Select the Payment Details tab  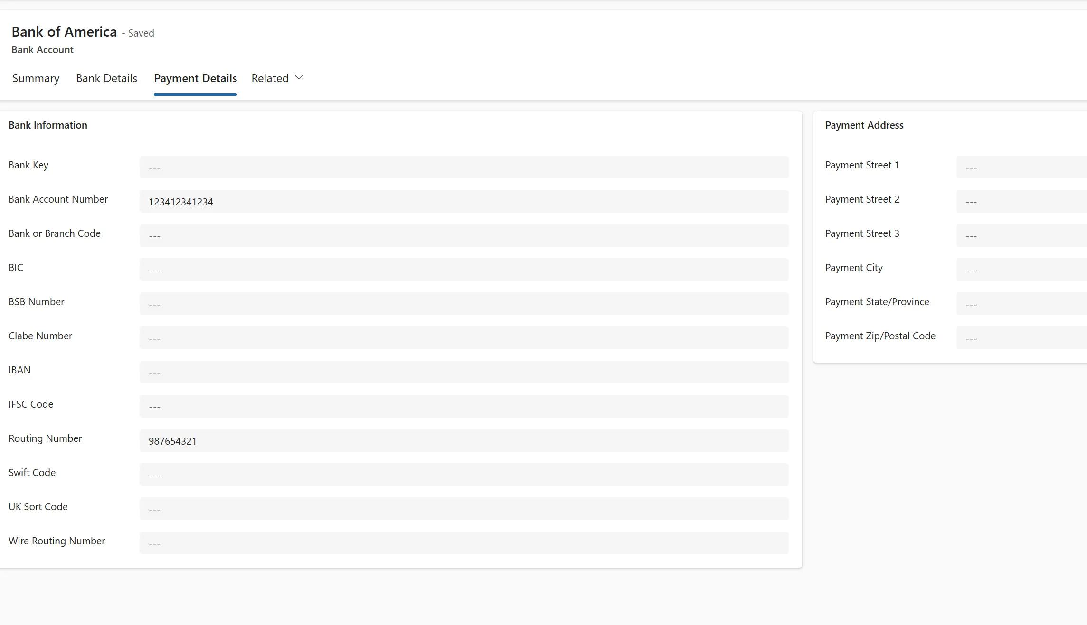tap(195, 78)
